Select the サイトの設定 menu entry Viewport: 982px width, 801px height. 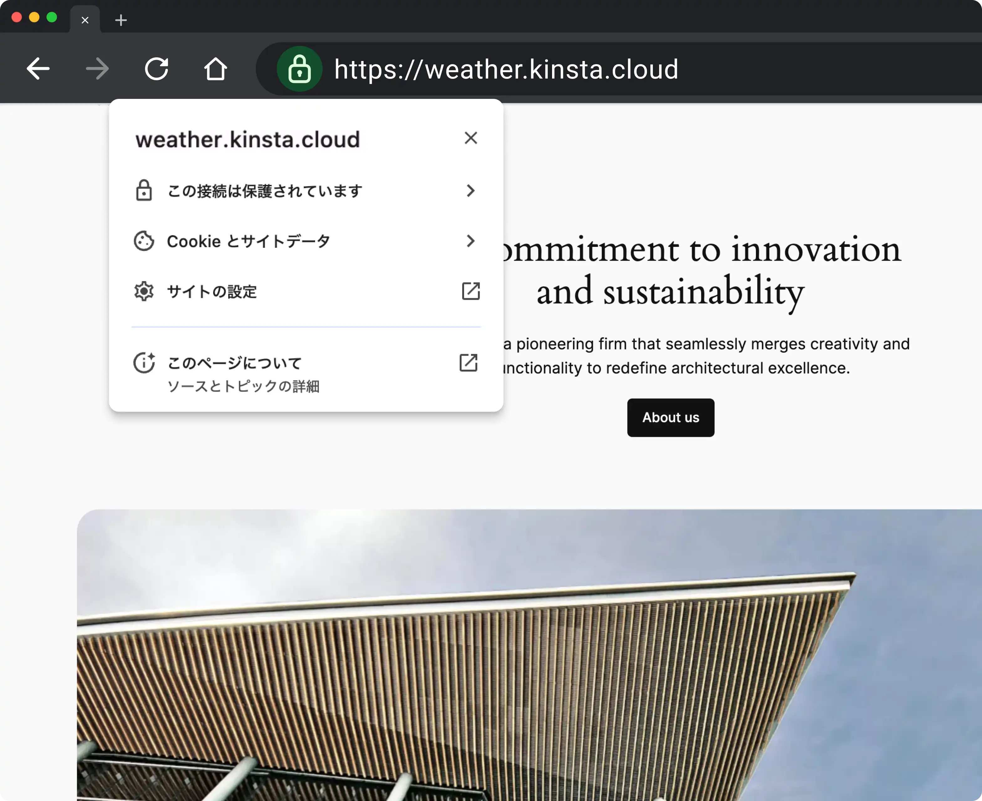[212, 292]
